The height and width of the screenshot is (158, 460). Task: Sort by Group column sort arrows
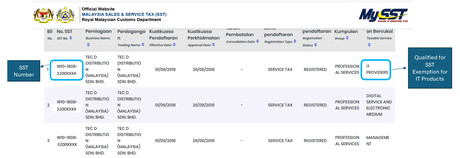(x=347, y=38)
